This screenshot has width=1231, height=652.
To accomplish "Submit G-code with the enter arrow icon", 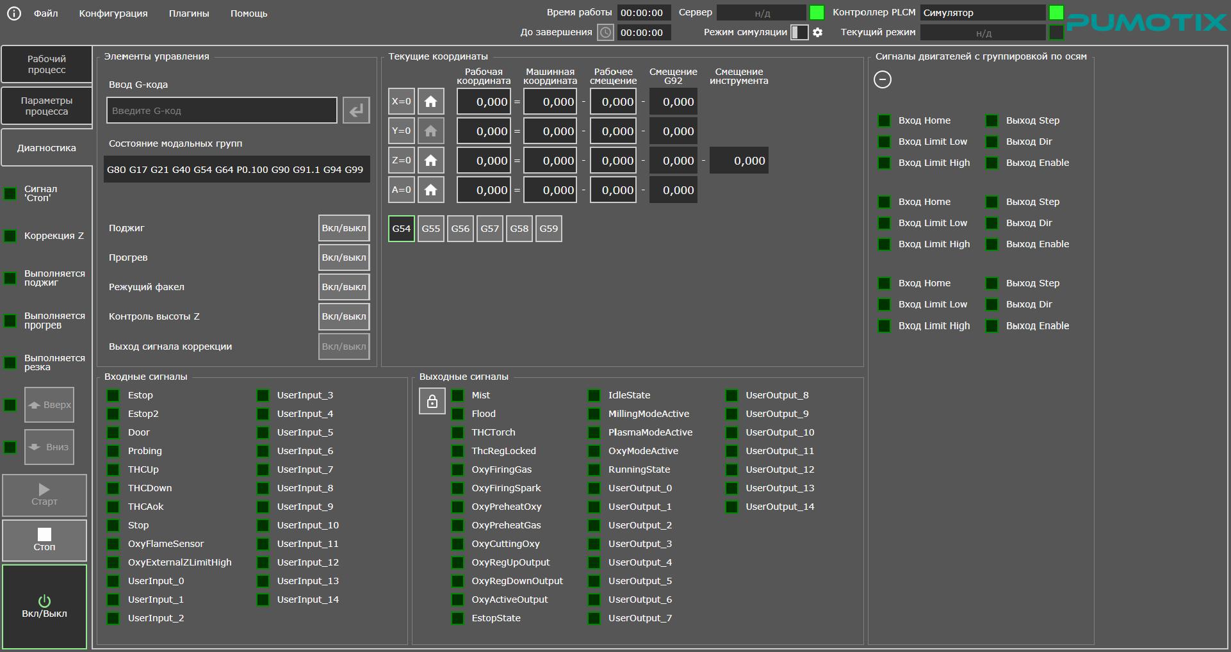I will [356, 111].
